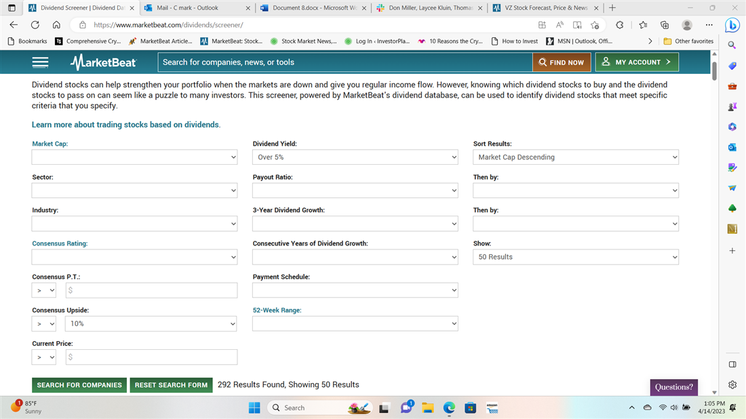
Task: Open the Sort Results dropdown
Action: click(x=575, y=157)
